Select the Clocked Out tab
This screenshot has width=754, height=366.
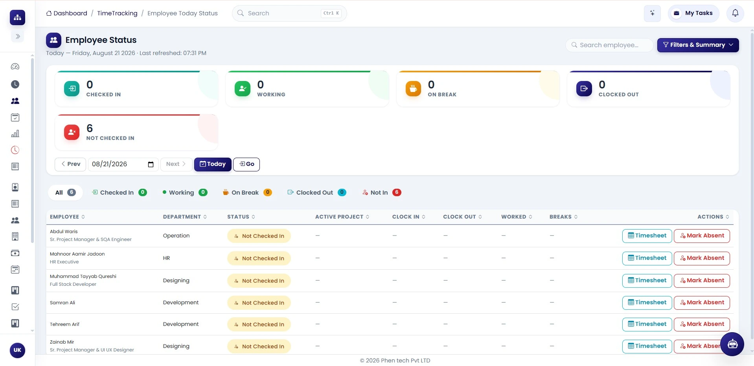[x=317, y=193]
